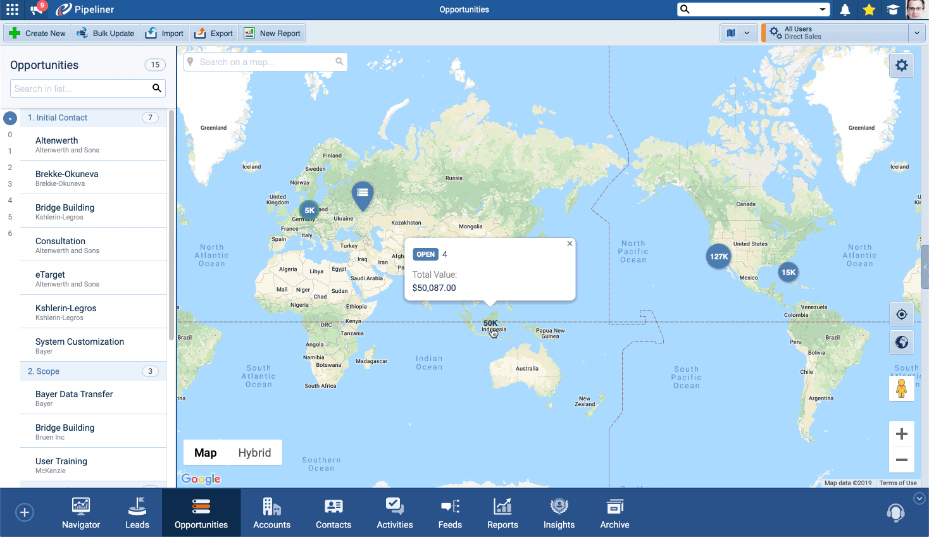The image size is (929, 537).
Task: Open the Notifications bell
Action: tap(846, 9)
